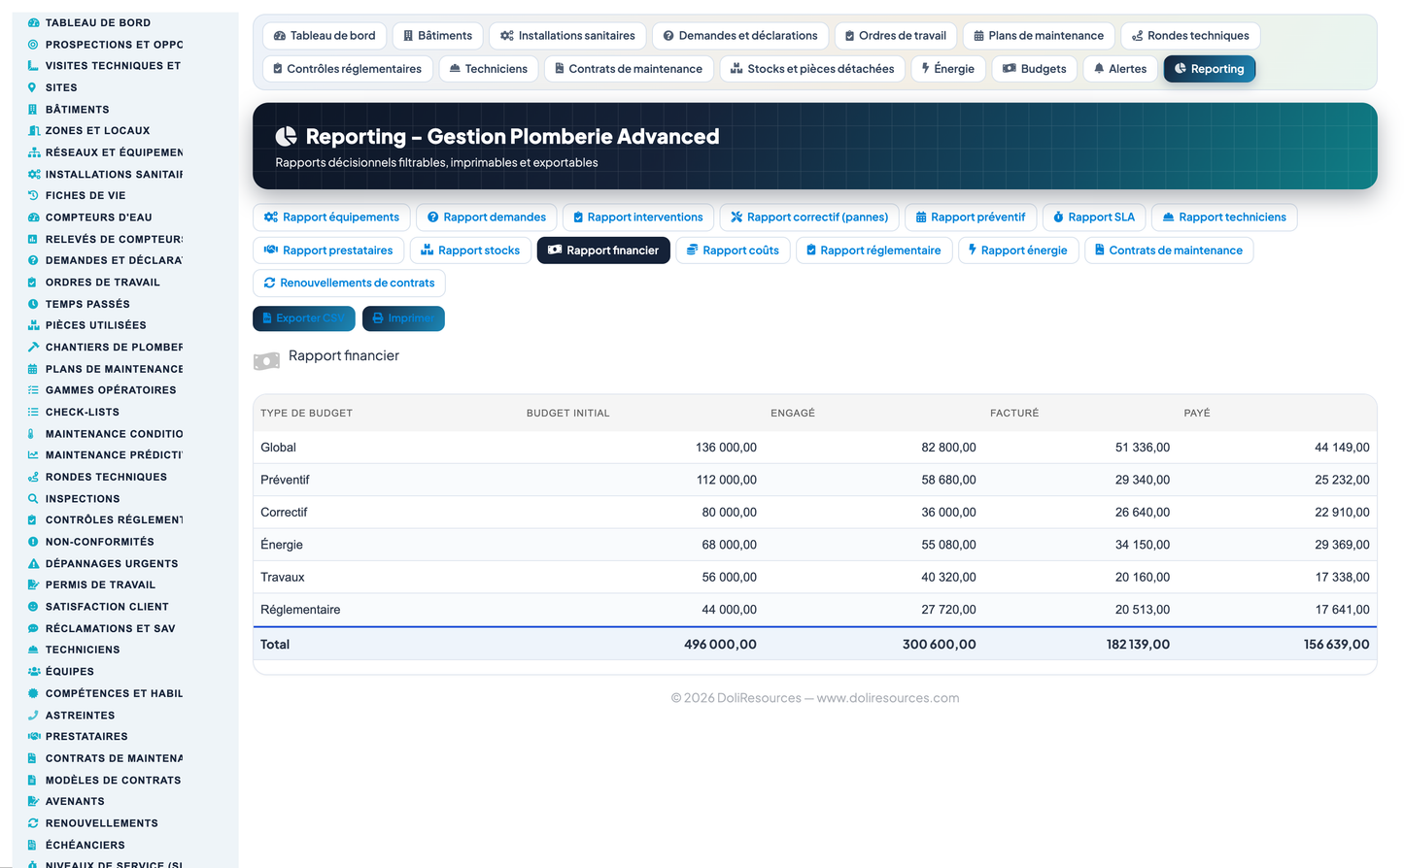This screenshot has width=1404, height=868.
Task: Open Rapport réglementaire report
Action: point(873,250)
